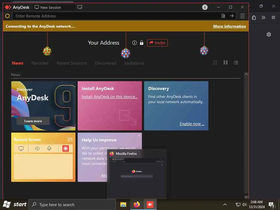Viewport: 280px width, 210px height.
Task: Click the volume tray icon
Action: pyautogui.click(x=244, y=205)
